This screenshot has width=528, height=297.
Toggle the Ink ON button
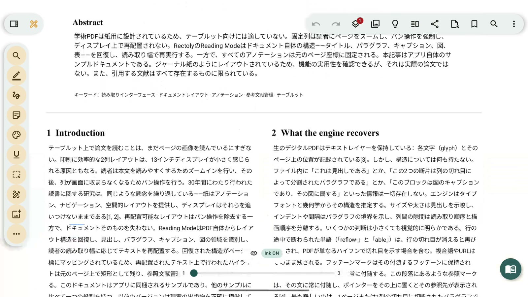(x=272, y=253)
